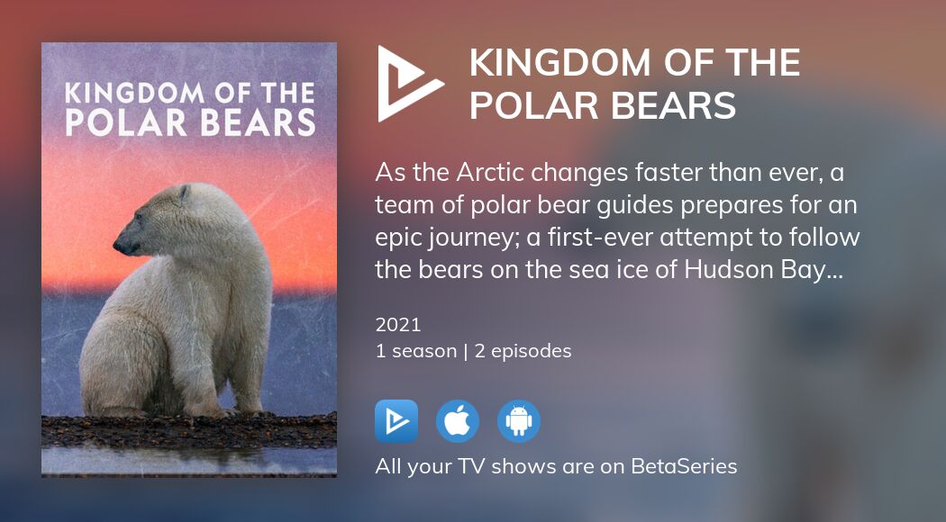Click the show synopsis paragraph
Image resolution: width=946 pixels, height=522 pixels.
617,220
